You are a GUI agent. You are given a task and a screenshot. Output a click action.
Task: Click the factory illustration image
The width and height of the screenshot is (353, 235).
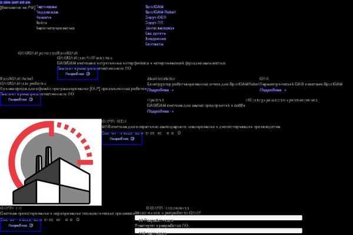pos(51,162)
